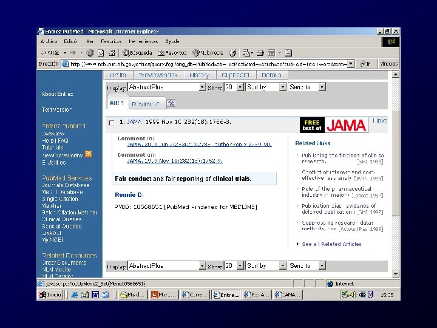Image resolution: width=437 pixels, height=328 pixels.
Task: Open Multimedia toolbar button
Action: [208, 53]
